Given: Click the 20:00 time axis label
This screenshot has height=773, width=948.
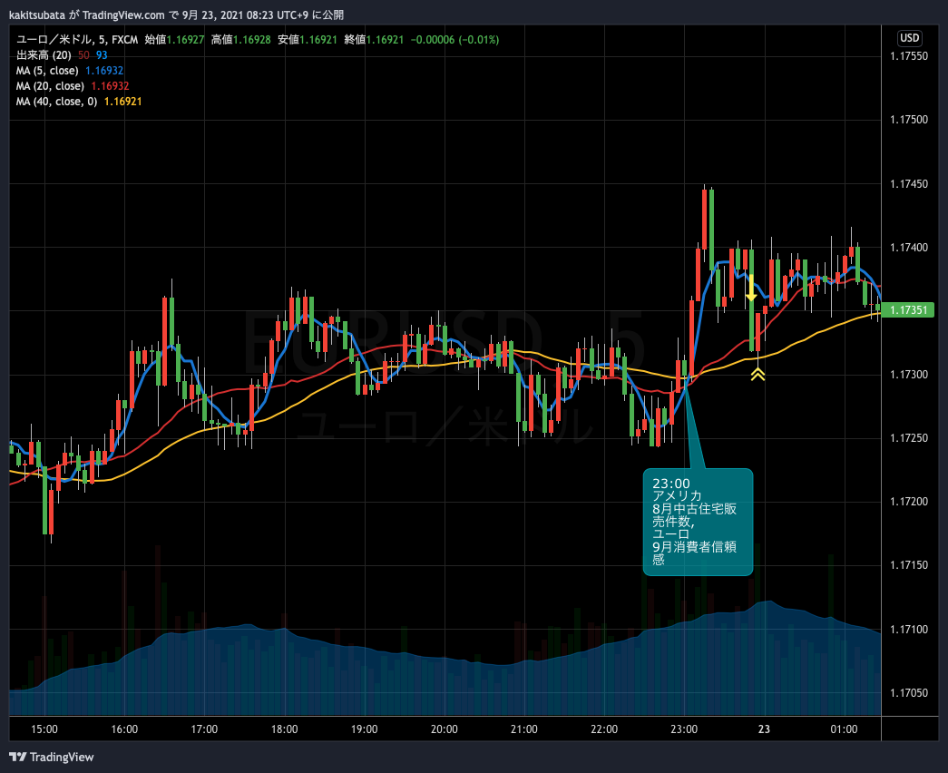Looking at the screenshot, I should (x=444, y=729).
